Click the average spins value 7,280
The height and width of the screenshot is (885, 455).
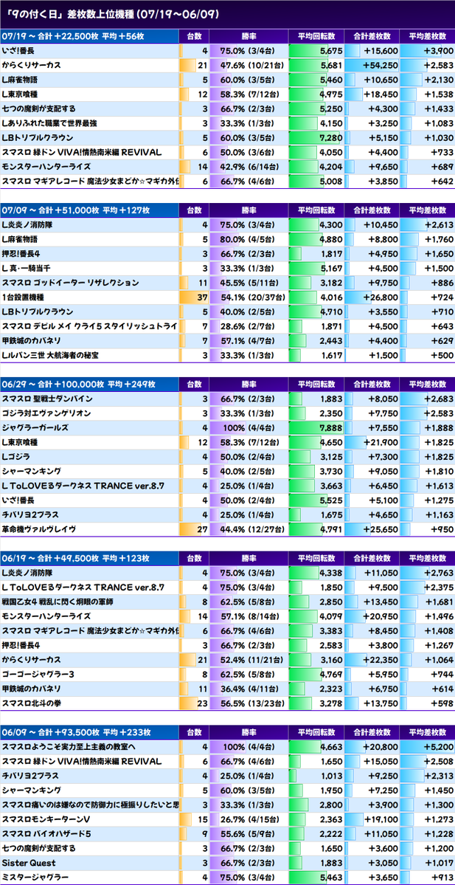coord(330,138)
